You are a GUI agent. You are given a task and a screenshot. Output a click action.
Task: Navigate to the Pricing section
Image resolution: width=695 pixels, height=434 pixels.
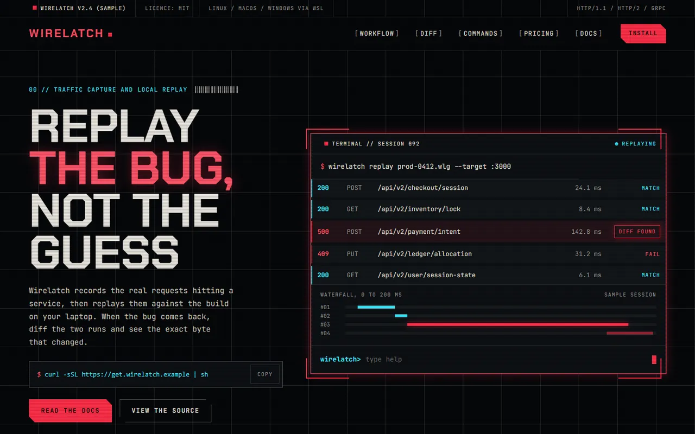tap(539, 34)
